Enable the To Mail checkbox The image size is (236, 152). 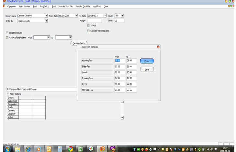[x=88, y=26]
